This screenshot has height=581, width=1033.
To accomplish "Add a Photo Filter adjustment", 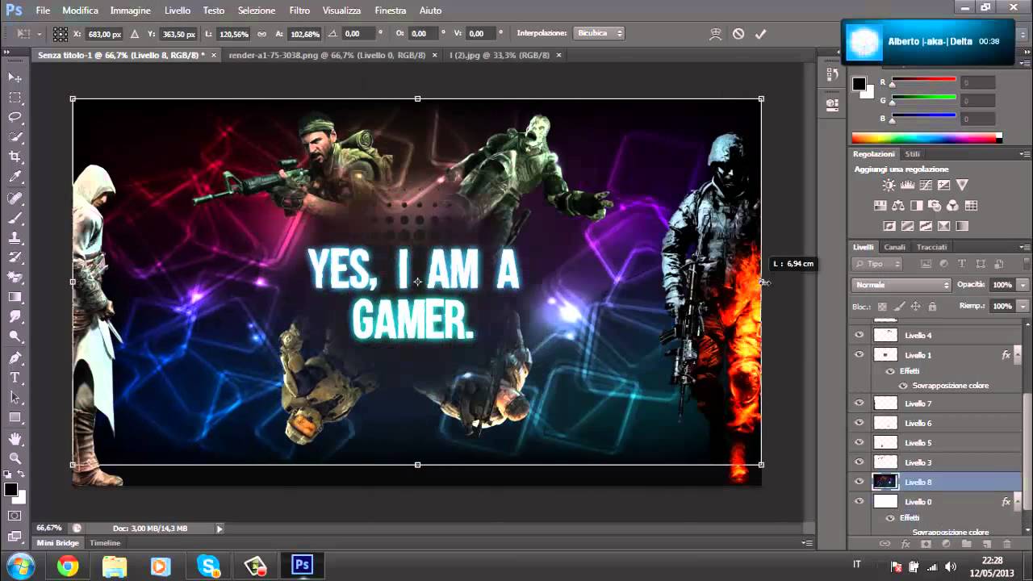I will tap(935, 206).
